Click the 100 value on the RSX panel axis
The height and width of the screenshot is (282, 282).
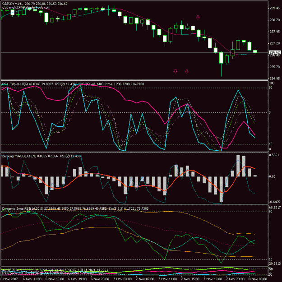[x=272, y=83]
